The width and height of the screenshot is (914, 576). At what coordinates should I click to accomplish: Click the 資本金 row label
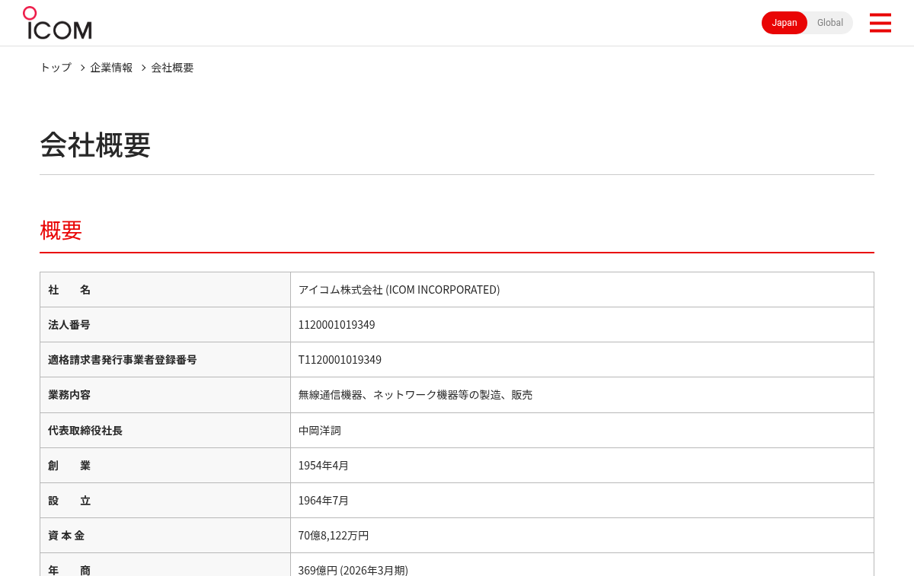[x=66, y=536]
